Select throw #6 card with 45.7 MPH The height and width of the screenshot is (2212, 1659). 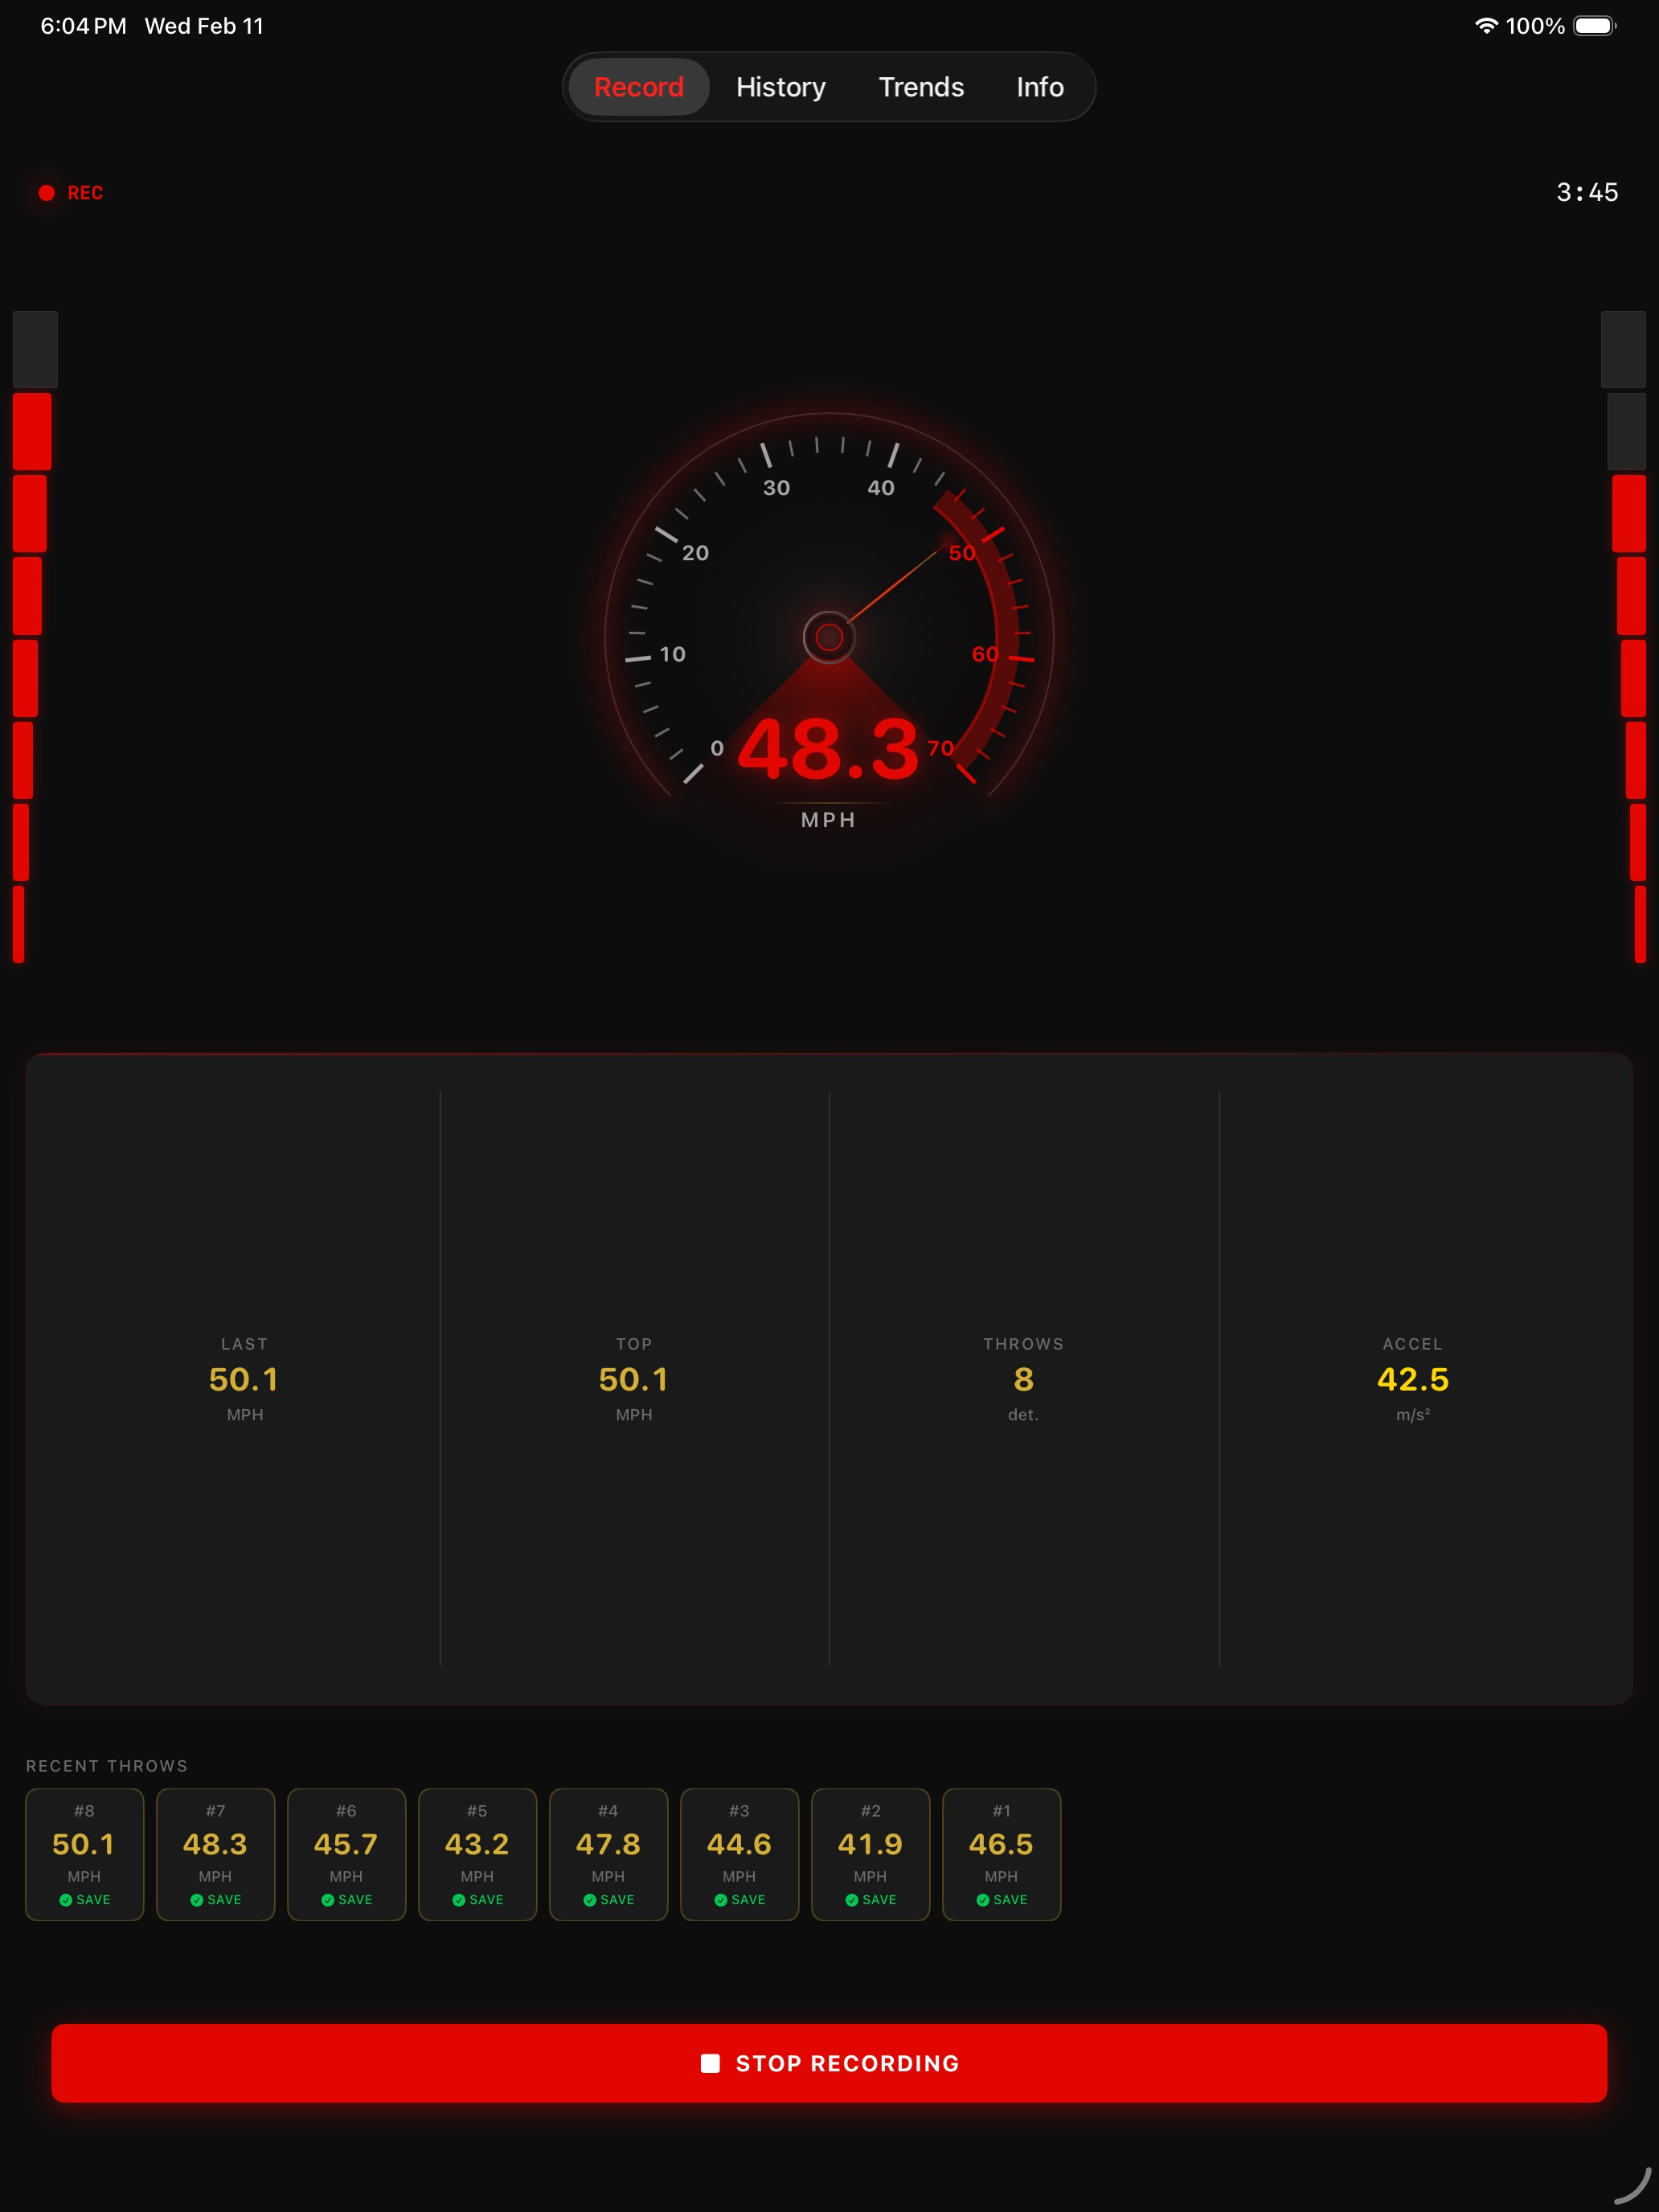pyautogui.click(x=346, y=1854)
